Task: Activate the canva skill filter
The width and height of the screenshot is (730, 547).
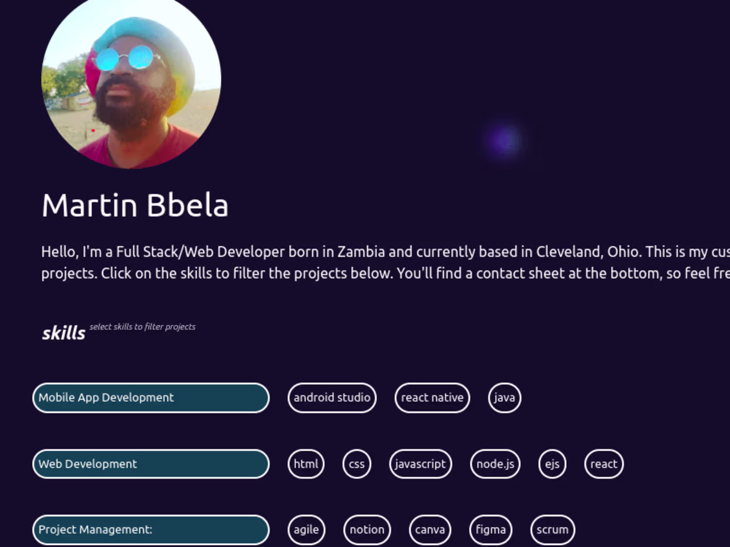Action: tap(430, 529)
